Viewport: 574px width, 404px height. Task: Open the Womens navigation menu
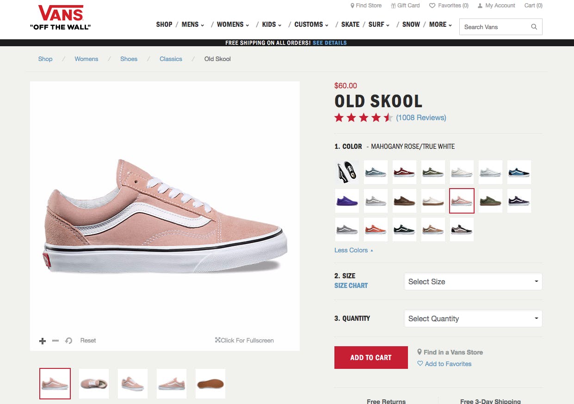(x=233, y=24)
